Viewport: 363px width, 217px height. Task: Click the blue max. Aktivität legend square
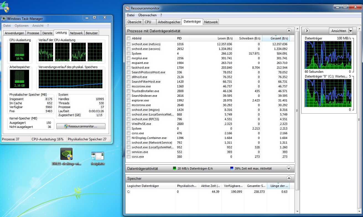point(232,168)
